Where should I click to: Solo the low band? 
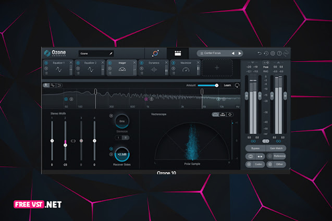coord(71,99)
